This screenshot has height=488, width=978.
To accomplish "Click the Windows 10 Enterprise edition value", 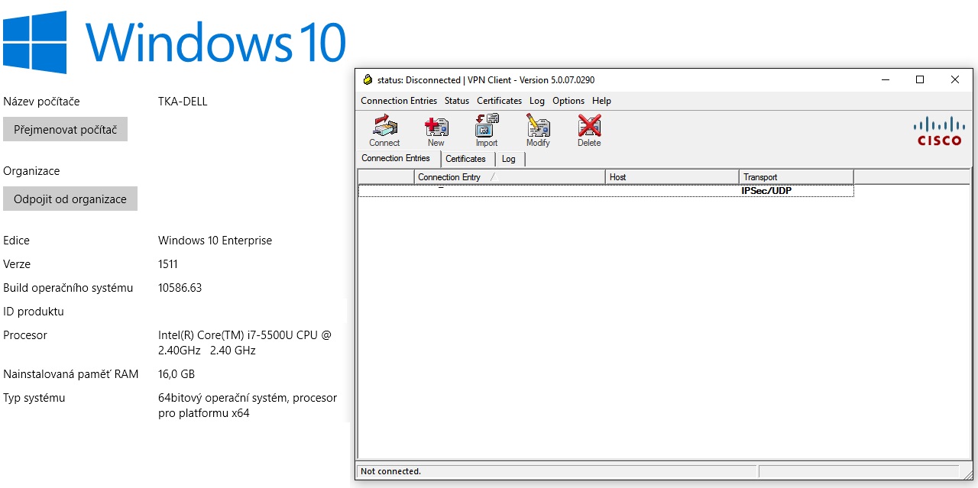I will click(x=215, y=241).
